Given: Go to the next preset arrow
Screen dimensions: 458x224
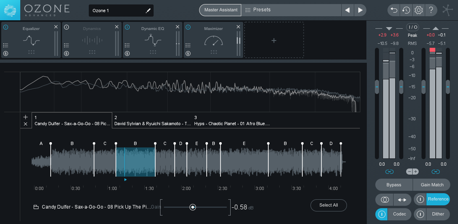Looking at the screenshot, I should (x=360, y=10).
